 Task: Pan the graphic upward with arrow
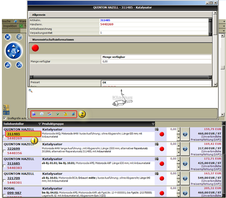tap(14, 46)
